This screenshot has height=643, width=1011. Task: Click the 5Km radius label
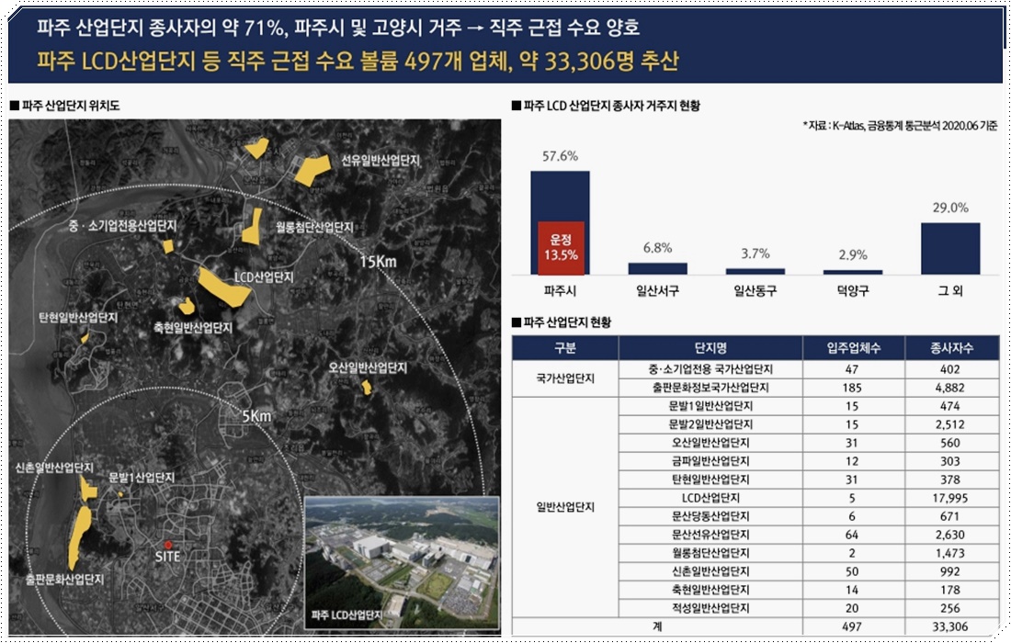(x=256, y=416)
